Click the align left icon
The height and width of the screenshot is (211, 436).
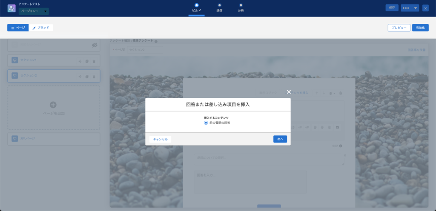pos(315,127)
